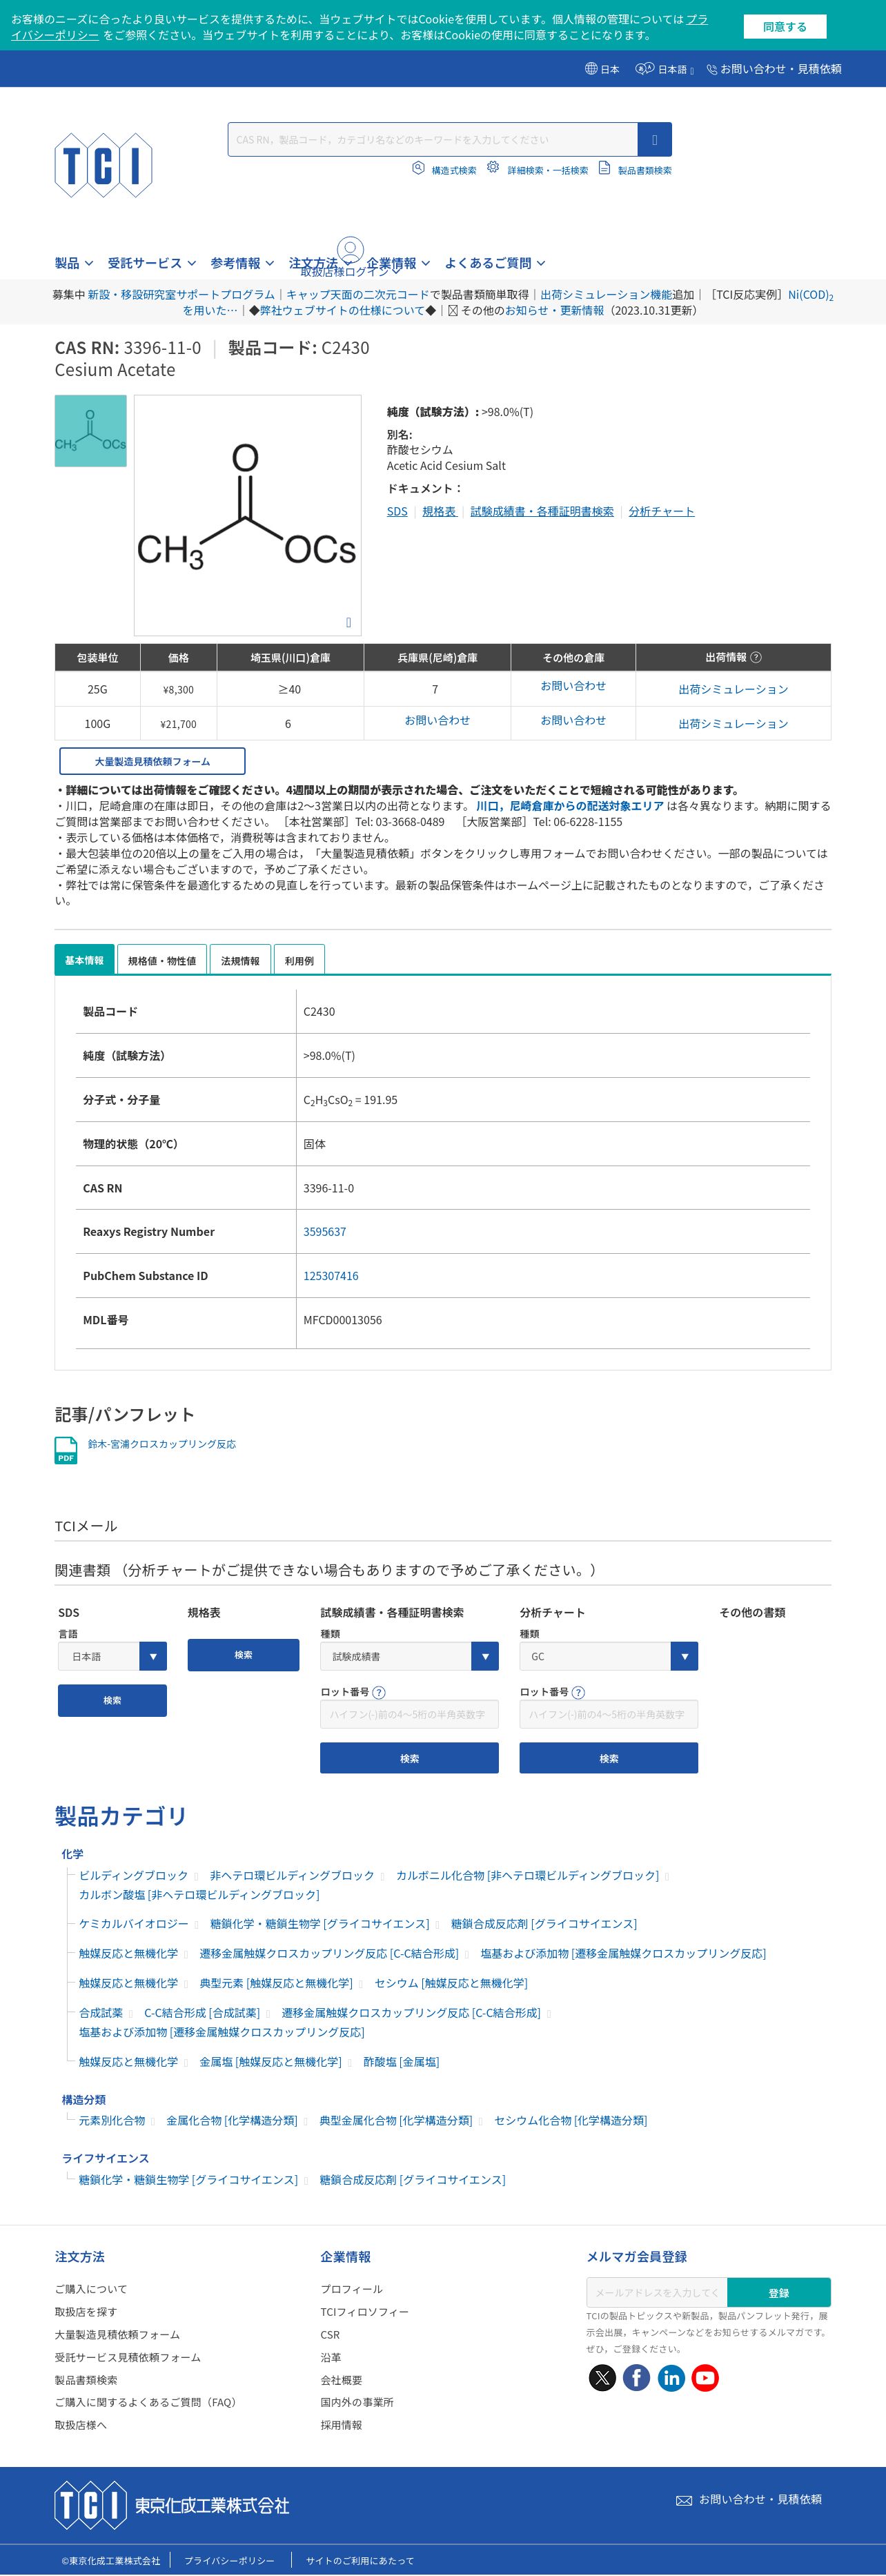This screenshot has height=2576, width=886.
Task: Click お問い合わせ in 100G 兵庫県倉庫 cell
Action: click(437, 720)
